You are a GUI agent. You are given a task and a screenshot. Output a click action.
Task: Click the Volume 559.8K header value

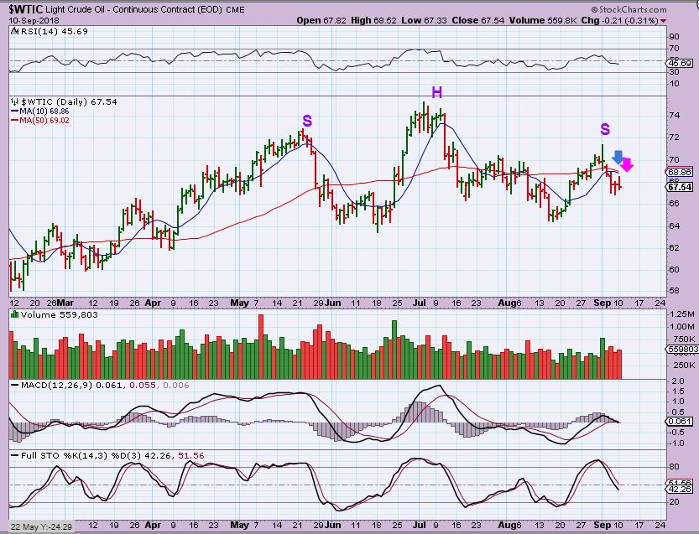[x=544, y=20]
